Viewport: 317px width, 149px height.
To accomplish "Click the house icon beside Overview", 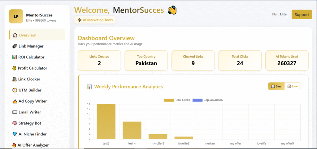I will [15, 35].
